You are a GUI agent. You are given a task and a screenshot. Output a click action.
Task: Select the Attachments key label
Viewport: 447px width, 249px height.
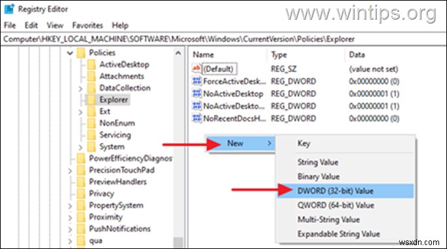click(122, 77)
